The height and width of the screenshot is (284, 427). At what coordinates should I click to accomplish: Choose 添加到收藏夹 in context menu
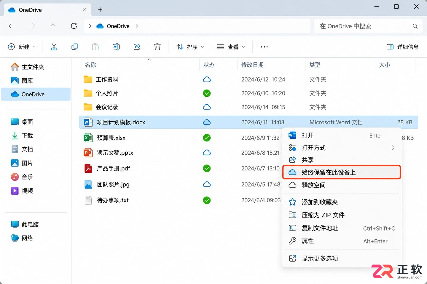341,202
